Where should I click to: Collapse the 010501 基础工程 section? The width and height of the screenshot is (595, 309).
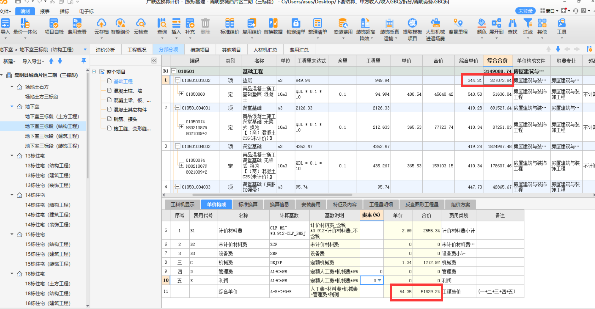pos(174,71)
